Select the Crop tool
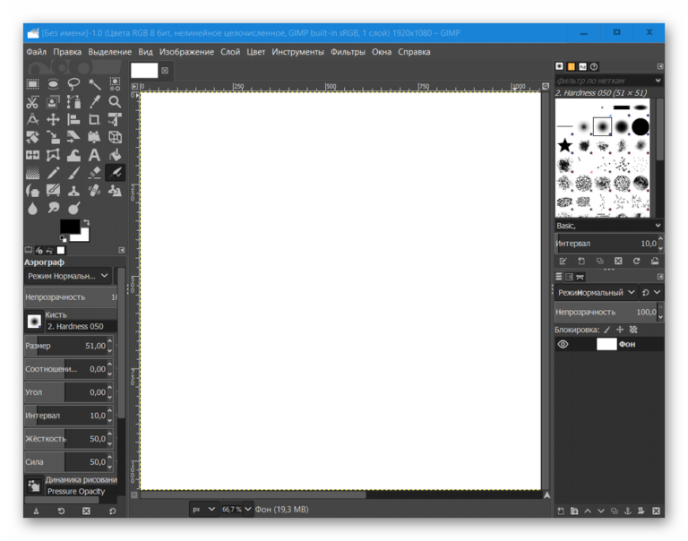 (x=94, y=119)
